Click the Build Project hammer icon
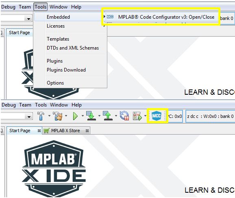Viewport: 235px width, 198px height. click(41, 116)
